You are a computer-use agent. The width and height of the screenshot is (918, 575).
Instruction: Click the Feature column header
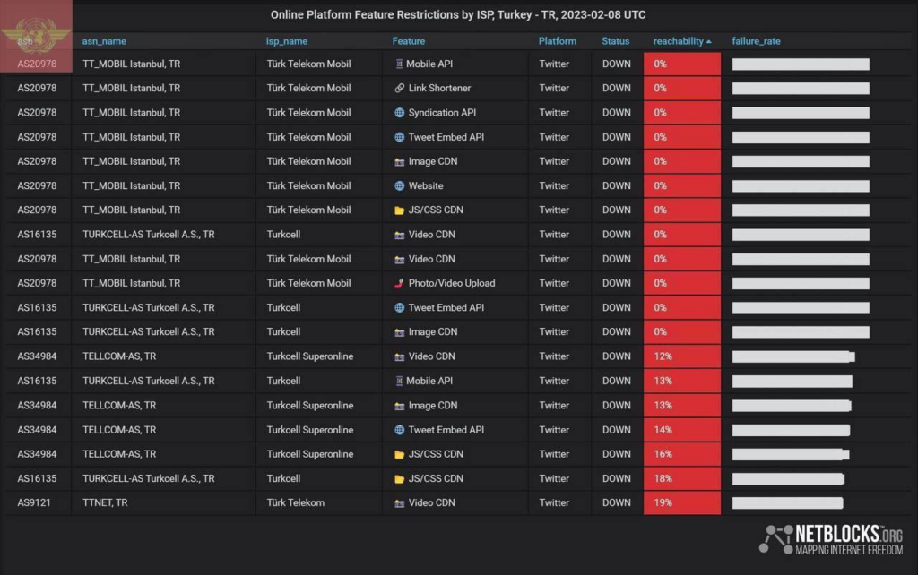tap(409, 41)
